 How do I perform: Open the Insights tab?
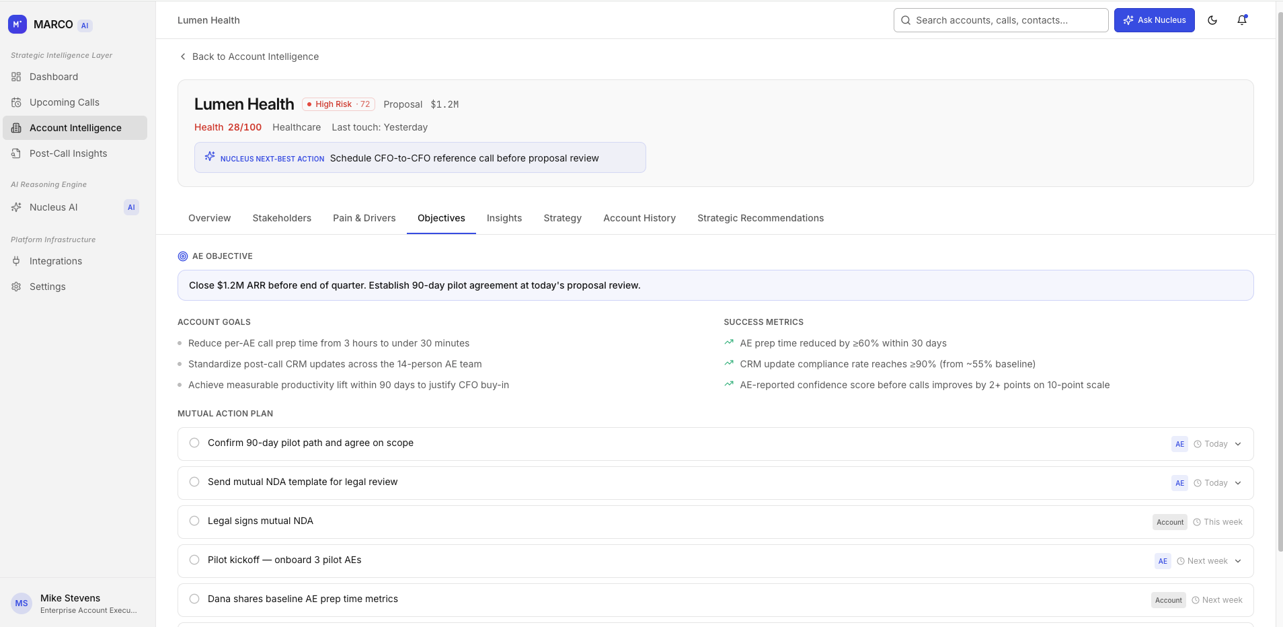504,218
